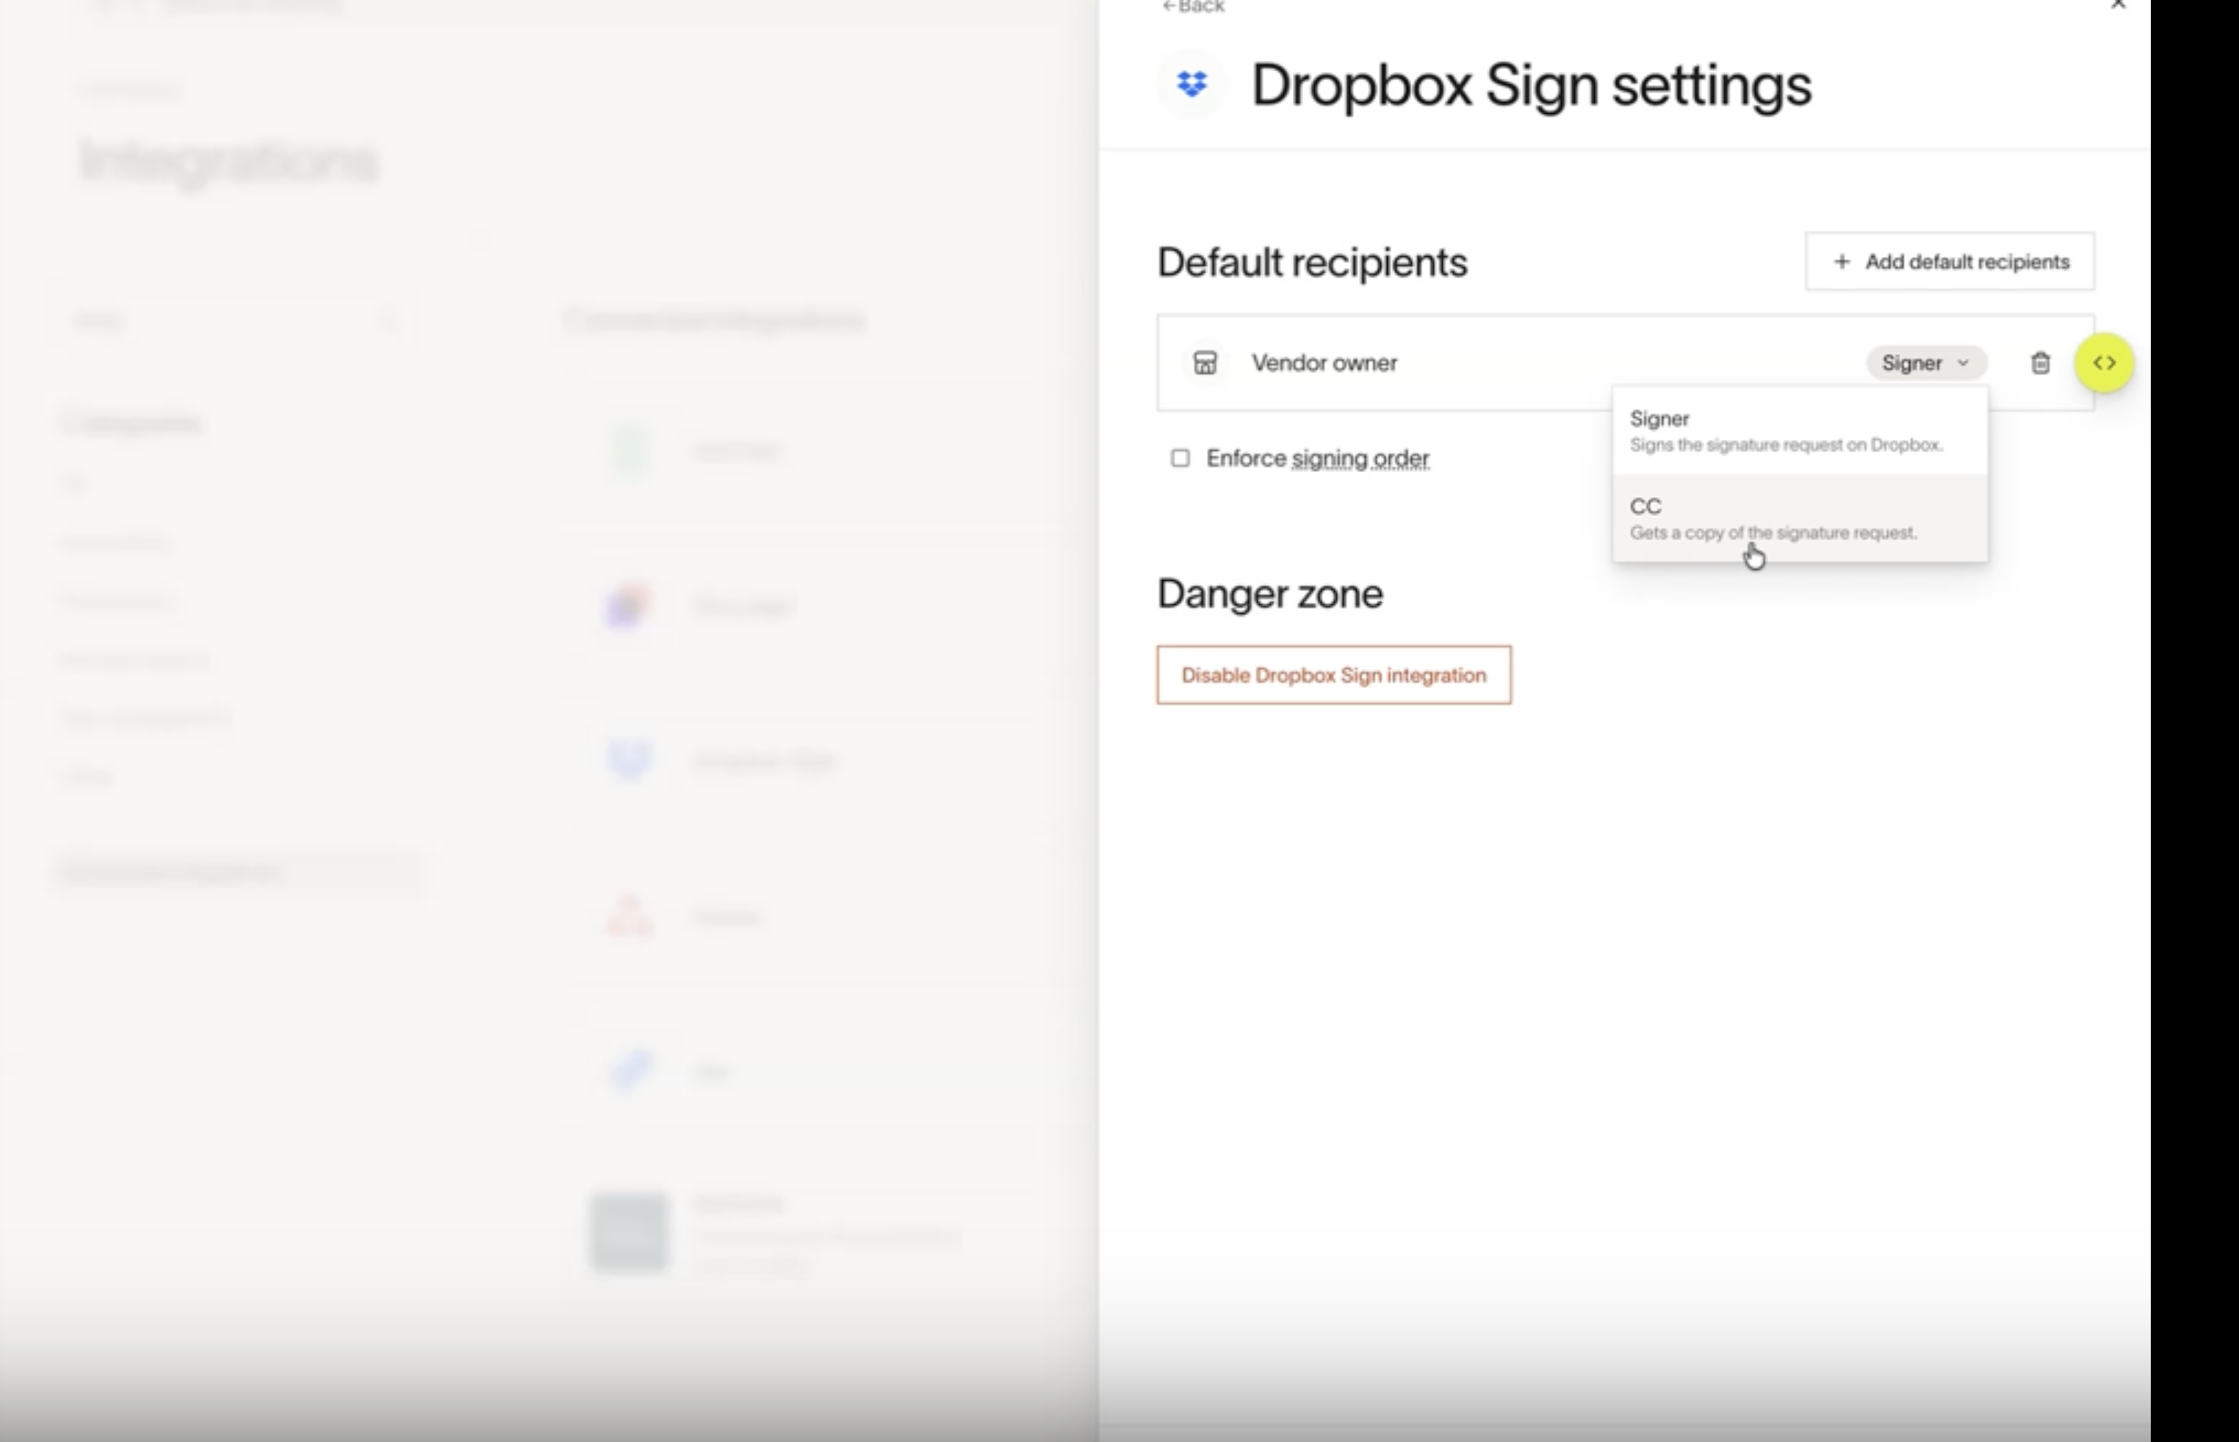Click the Dropbox Sign settings title
Image resolution: width=2239 pixels, height=1442 pixels.
(x=1531, y=85)
